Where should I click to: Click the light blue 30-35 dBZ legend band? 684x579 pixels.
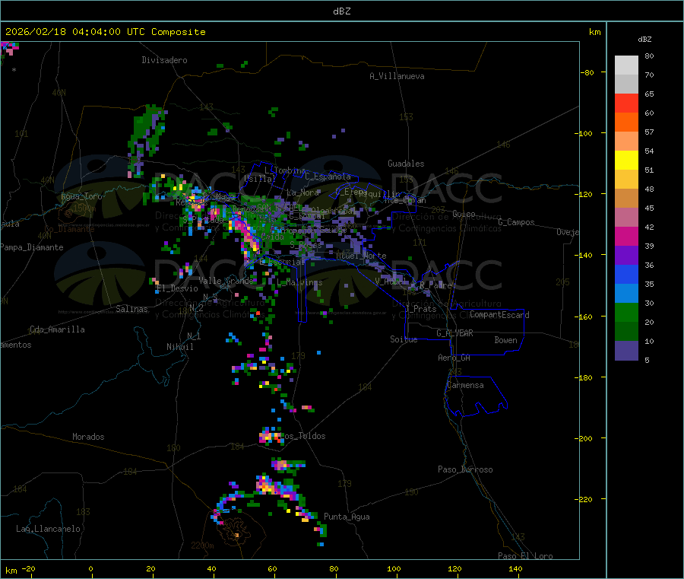click(626, 294)
